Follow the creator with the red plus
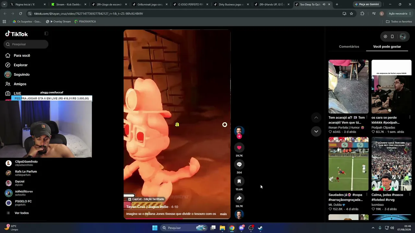Viewport: 415px width, 233px height. pos(239,137)
